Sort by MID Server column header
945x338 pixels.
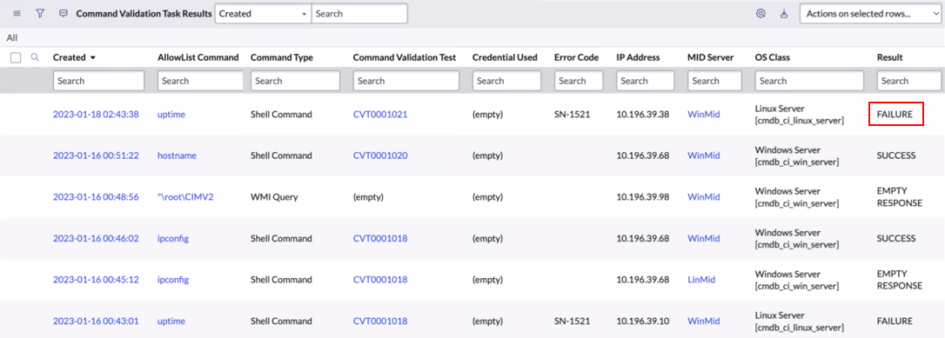click(x=711, y=57)
